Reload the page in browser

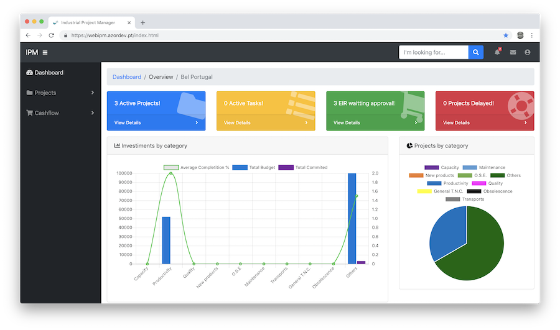click(x=51, y=35)
